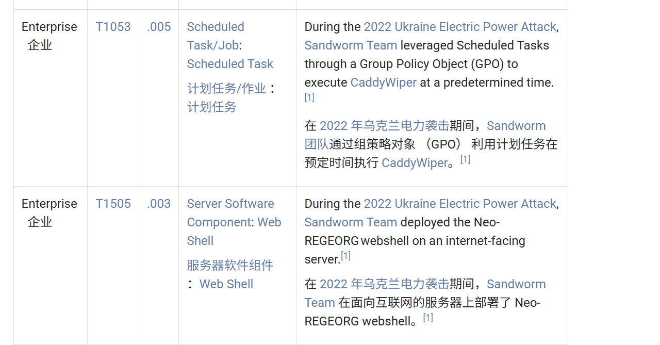Screen dimensions: 660x345
Task: Open technique ID T1053 link
Action: [113, 27]
